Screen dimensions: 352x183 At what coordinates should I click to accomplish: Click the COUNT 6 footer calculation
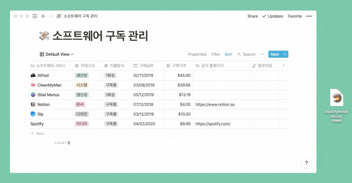coord(62,143)
